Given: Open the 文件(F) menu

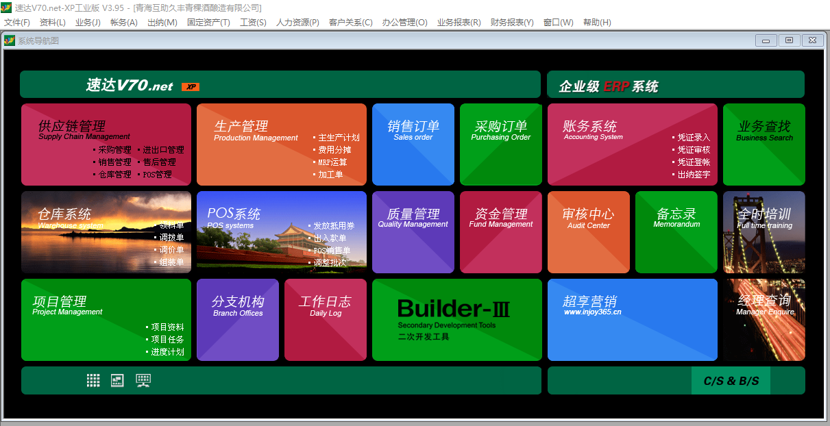Looking at the screenshot, I should [17, 23].
